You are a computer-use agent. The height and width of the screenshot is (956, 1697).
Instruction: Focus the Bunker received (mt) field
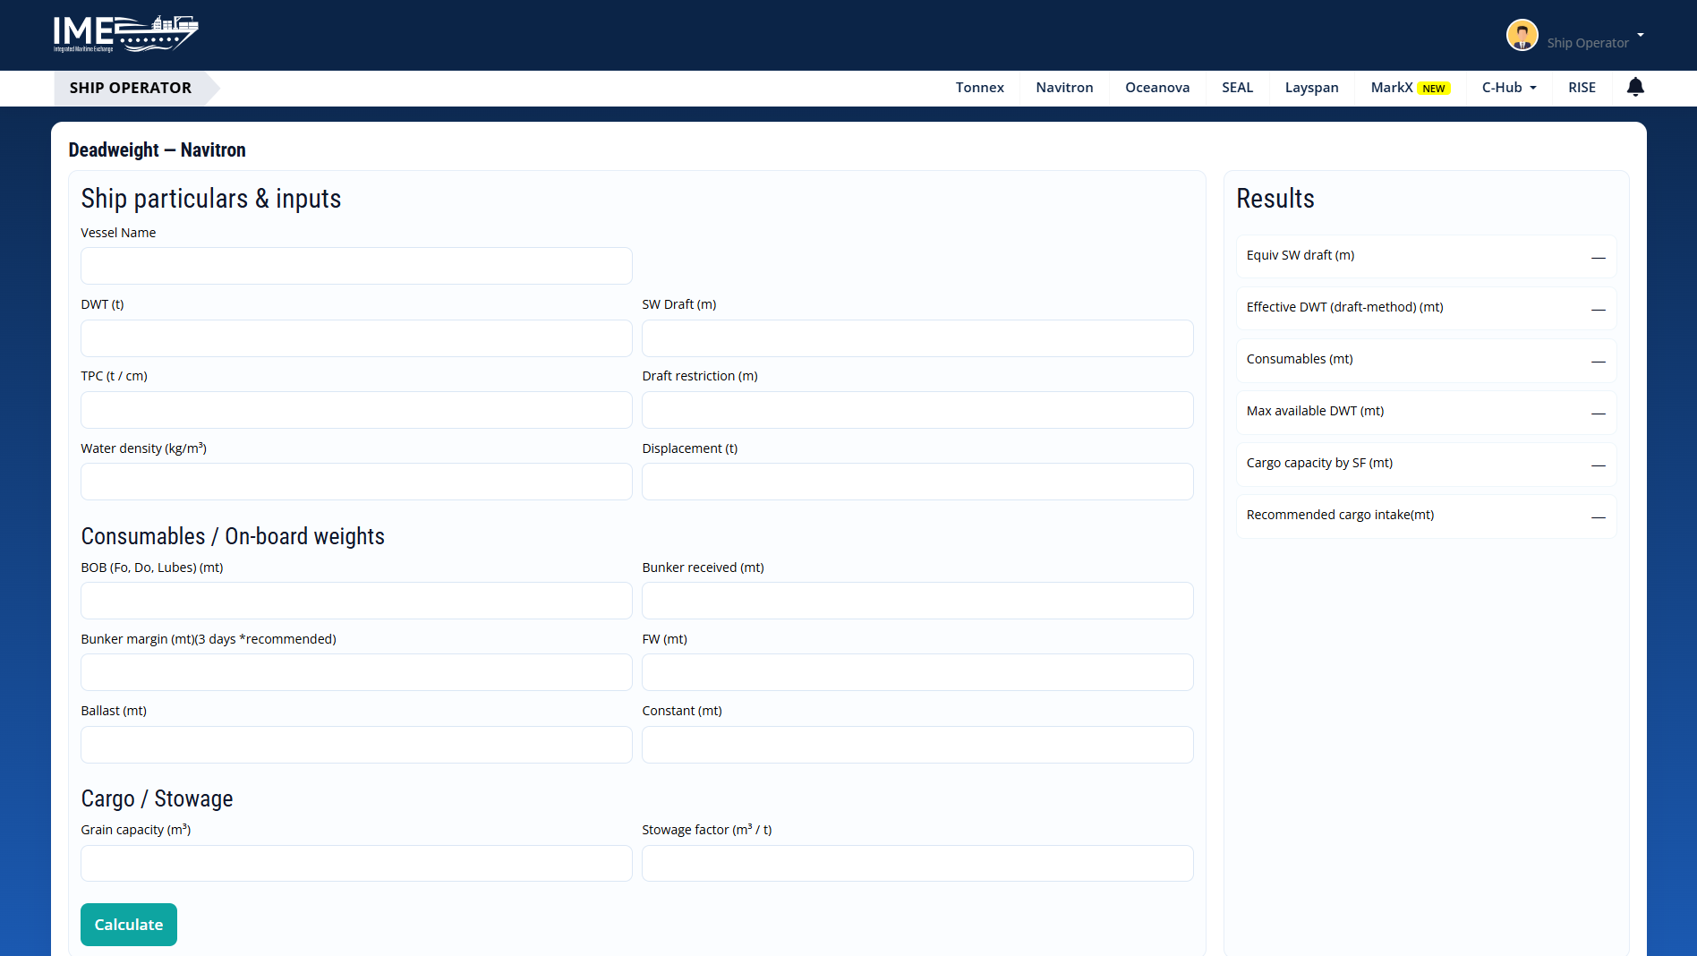917,601
